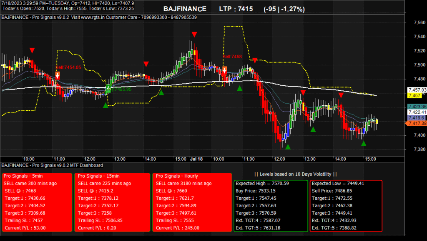This screenshot has width=427, height=241.
Task: Click Target:3 : 7497.61 row
Action: (x=176, y=213)
